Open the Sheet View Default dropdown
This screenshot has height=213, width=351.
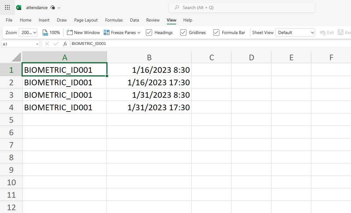click(x=295, y=32)
